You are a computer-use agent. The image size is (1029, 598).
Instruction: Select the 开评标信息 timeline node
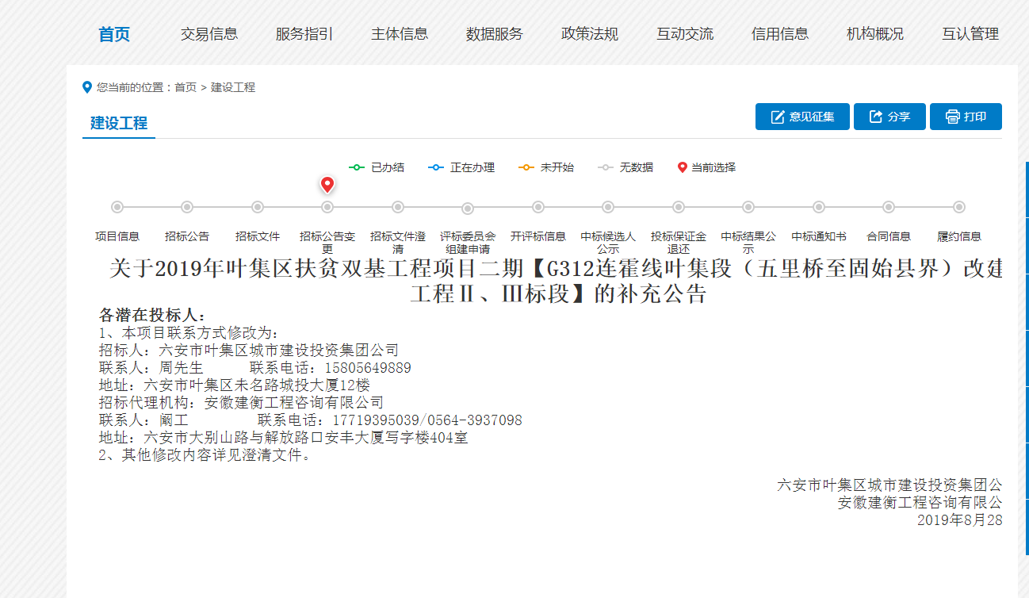pos(538,207)
